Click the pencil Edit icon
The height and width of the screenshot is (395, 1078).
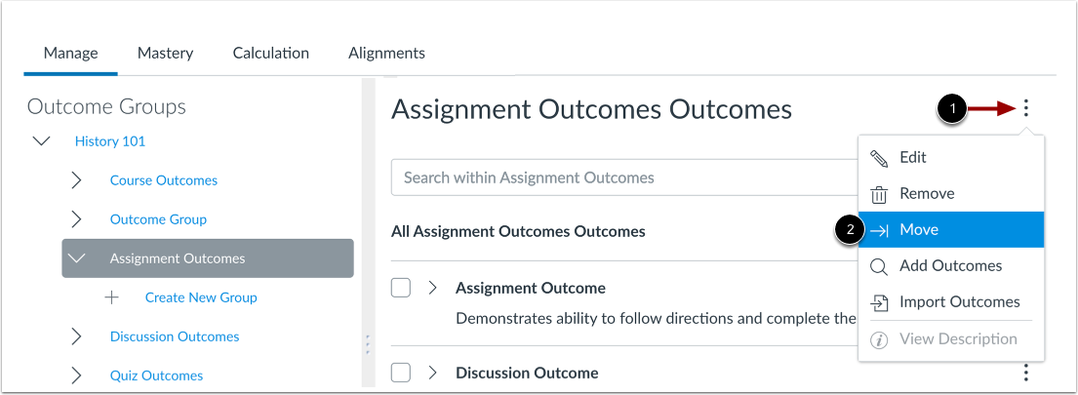[x=879, y=158]
